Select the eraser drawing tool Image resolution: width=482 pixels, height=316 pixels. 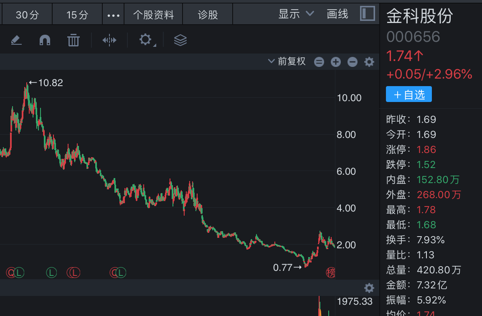pos(16,40)
